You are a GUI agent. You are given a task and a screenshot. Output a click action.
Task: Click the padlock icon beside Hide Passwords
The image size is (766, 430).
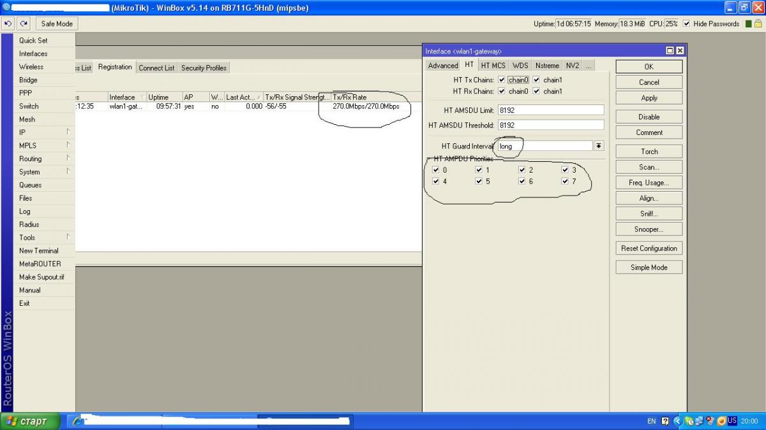(758, 24)
